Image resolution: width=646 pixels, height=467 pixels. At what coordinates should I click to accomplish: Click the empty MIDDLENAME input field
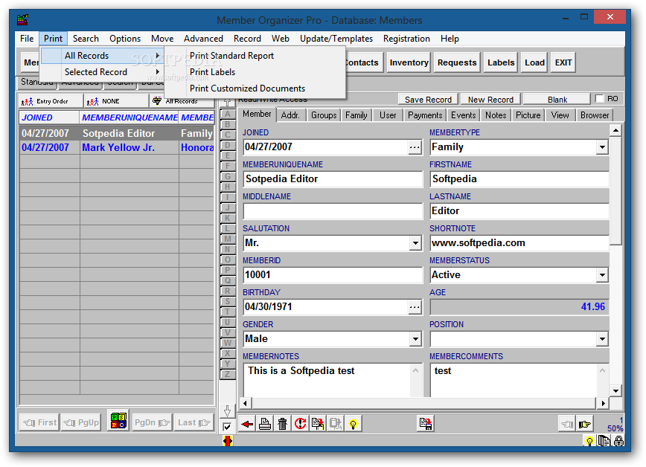click(x=333, y=211)
